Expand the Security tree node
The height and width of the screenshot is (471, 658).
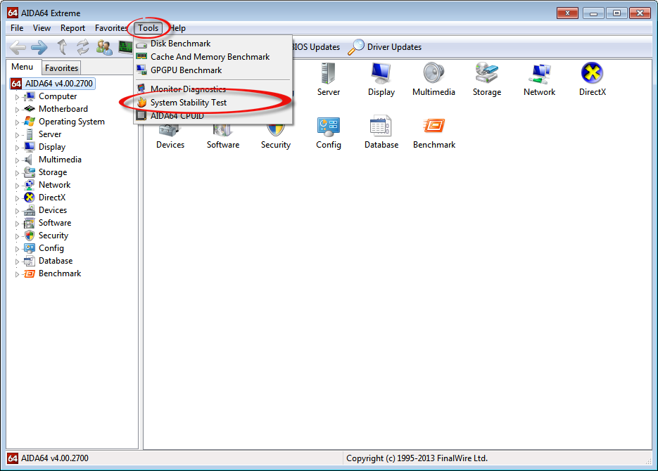coord(17,236)
